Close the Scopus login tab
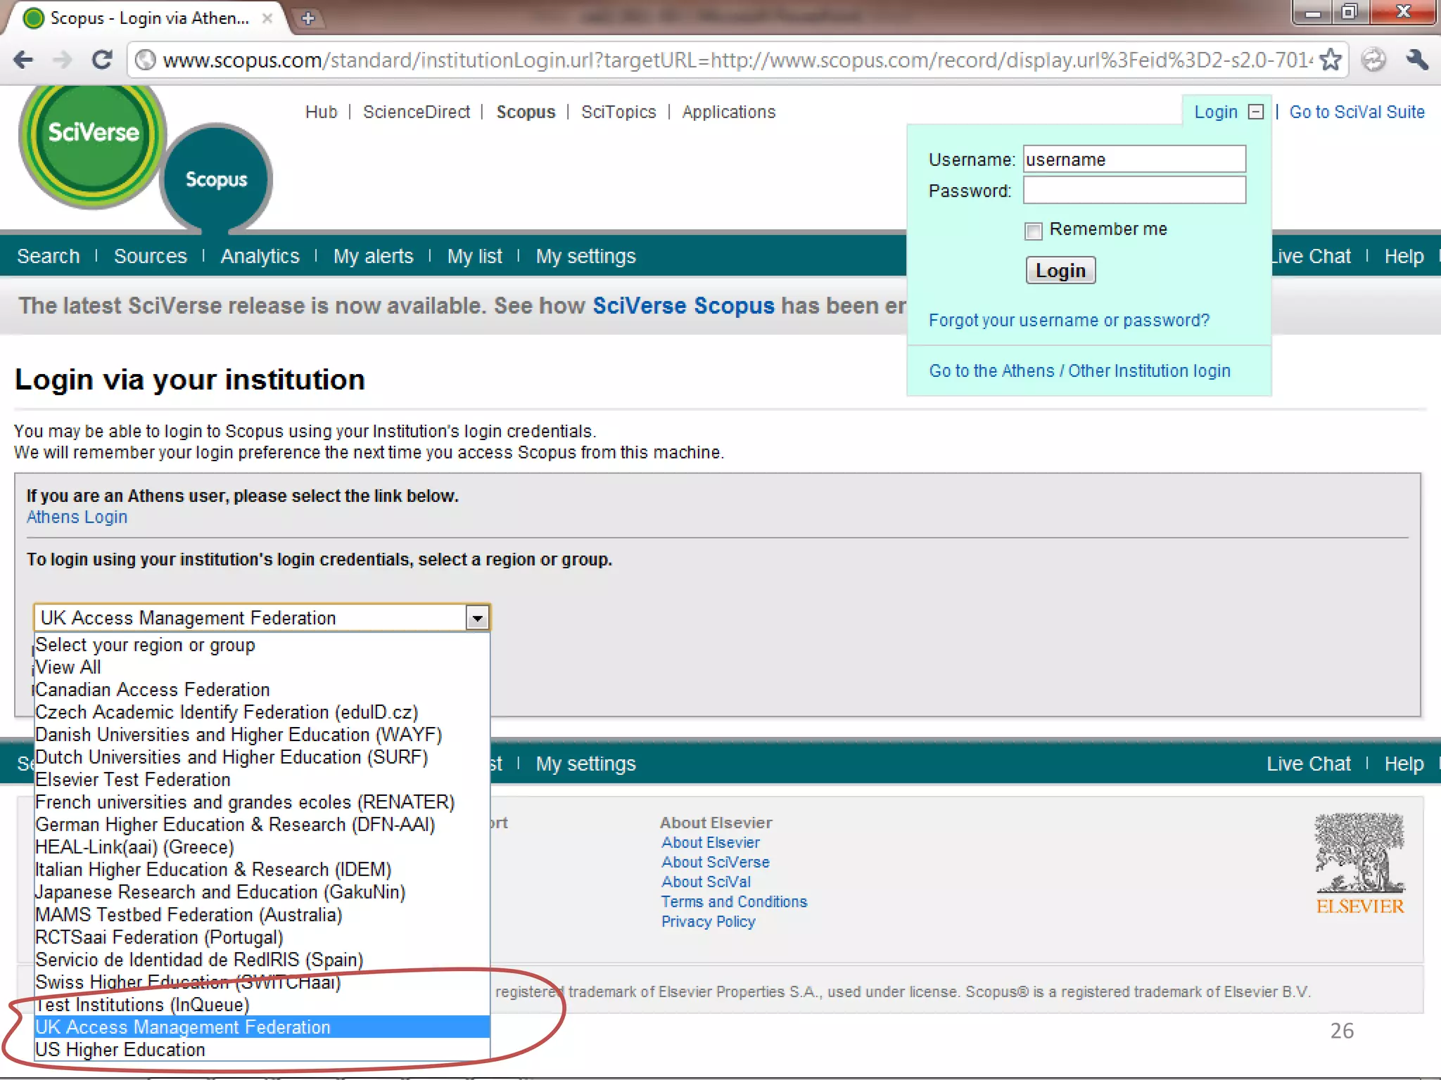Screen dimensions: 1441x1080 click(x=267, y=18)
